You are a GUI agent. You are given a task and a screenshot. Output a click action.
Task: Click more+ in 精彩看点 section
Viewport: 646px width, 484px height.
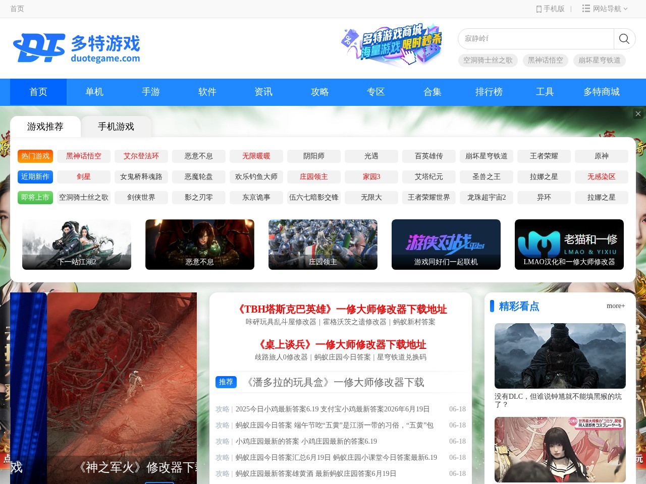[x=616, y=306]
